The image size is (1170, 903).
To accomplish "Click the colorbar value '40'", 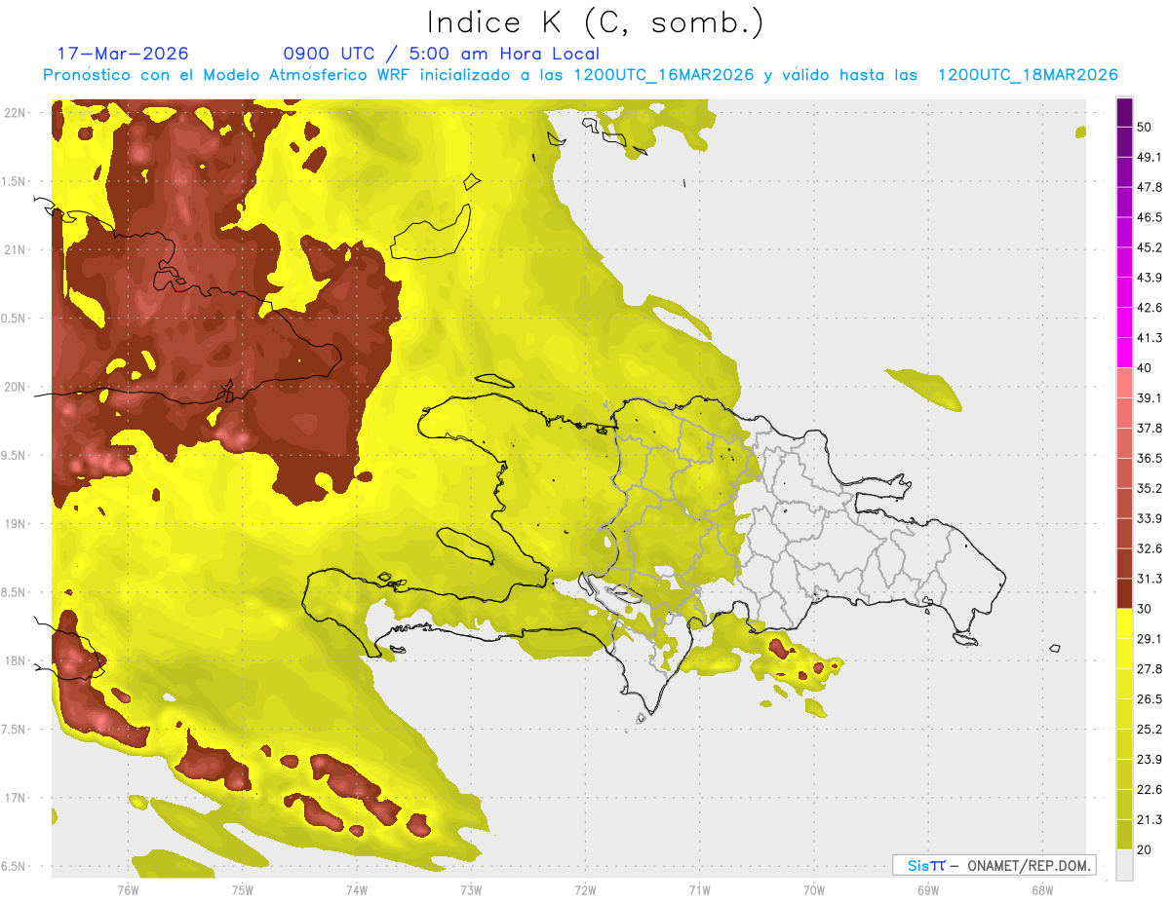I will tap(1146, 368).
